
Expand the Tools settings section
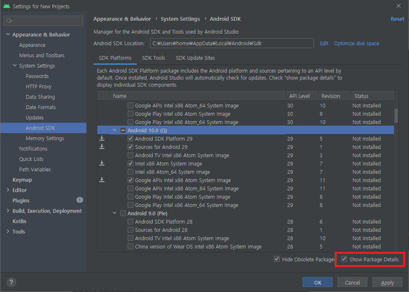(x=8, y=231)
